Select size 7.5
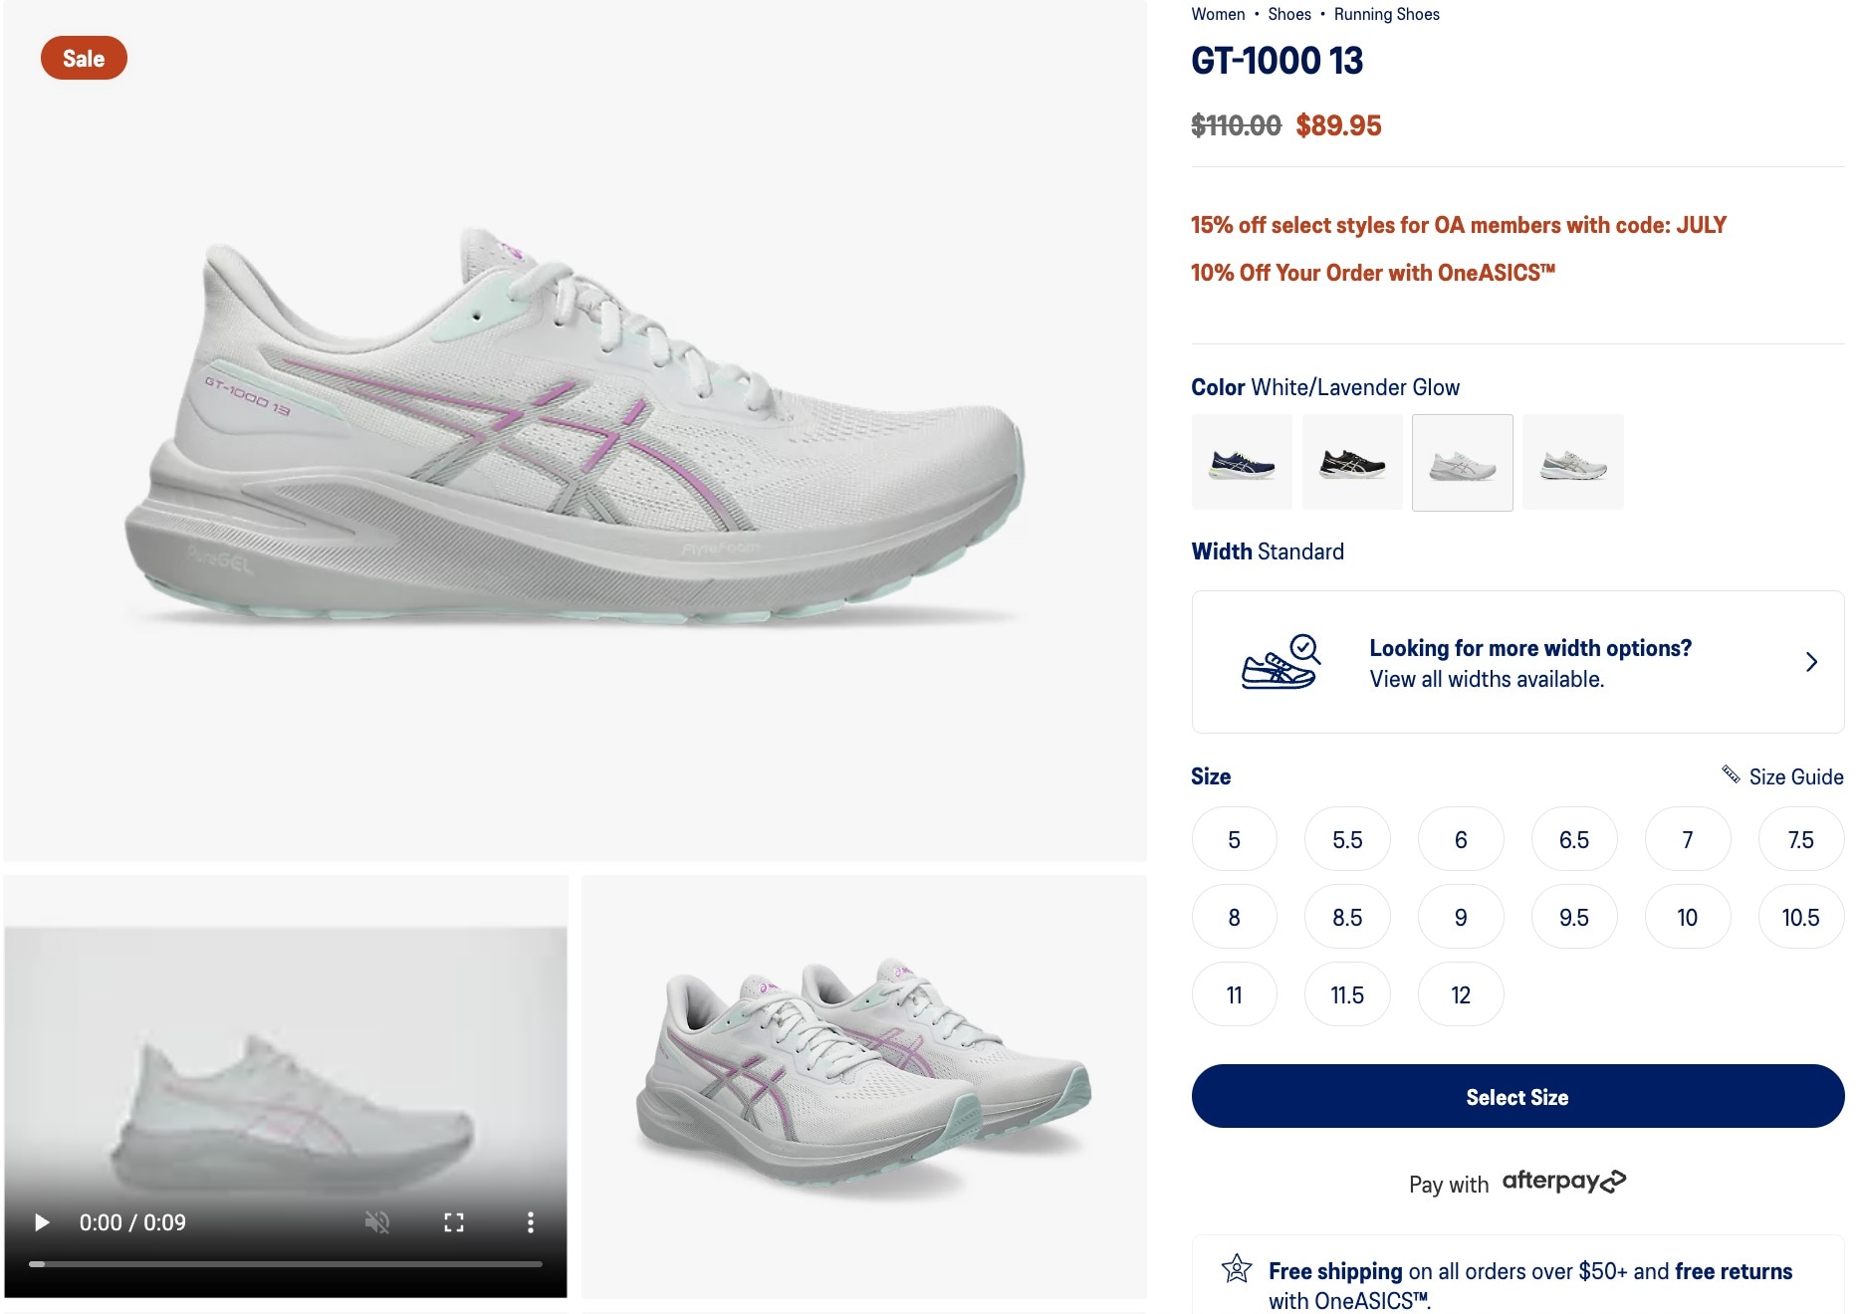 [x=1800, y=840]
